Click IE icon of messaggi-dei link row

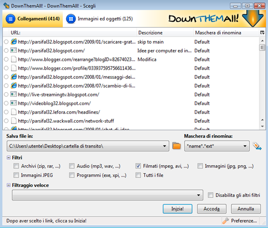click(14, 77)
